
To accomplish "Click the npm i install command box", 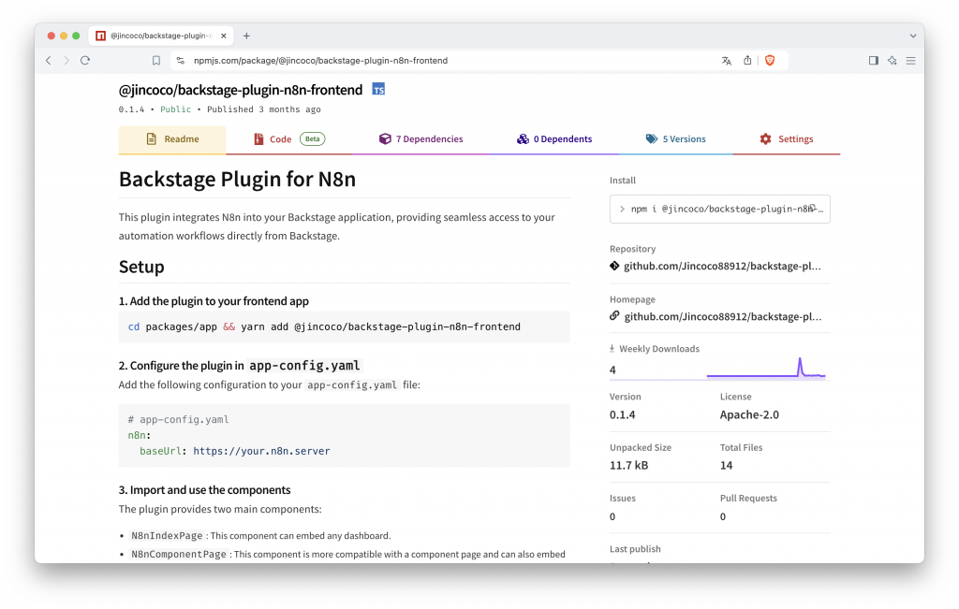I will 719,209.
